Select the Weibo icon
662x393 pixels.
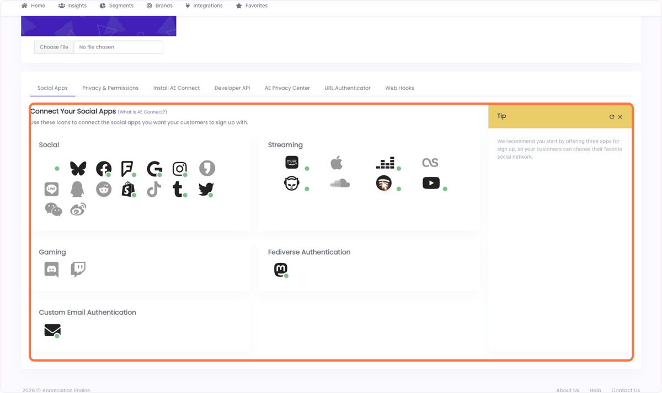(78, 209)
